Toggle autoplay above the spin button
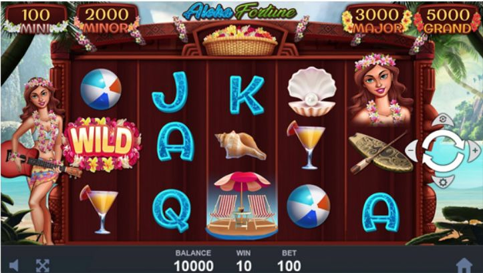 pyautogui.click(x=443, y=119)
